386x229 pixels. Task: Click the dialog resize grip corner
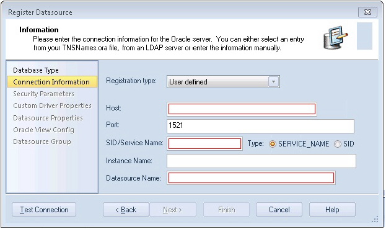click(x=375, y=219)
